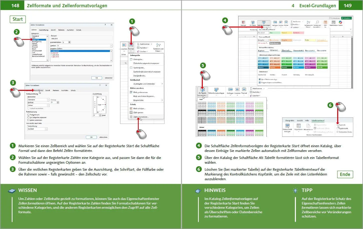Check Zellen verbinden option
The image size is (363, 229).
(29, 120)
